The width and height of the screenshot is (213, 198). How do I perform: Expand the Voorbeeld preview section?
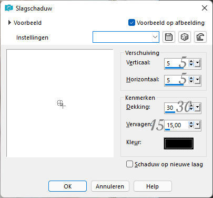tap(9, 23)
